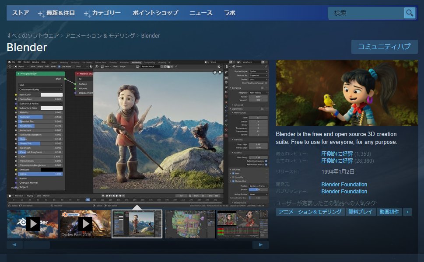Play the first Blender trailer thumbnail
This screenshot has width=424, height=262.
[x=33, y=224]
